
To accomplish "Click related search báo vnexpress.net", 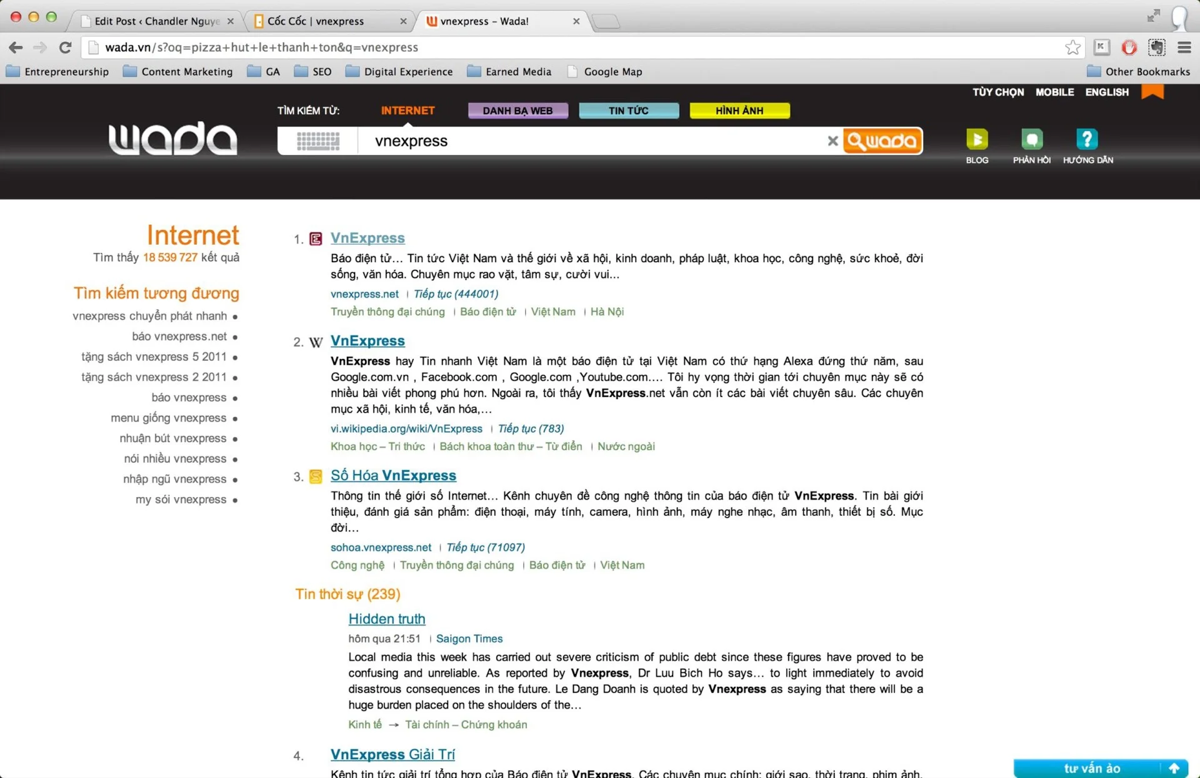I will 179,337.
